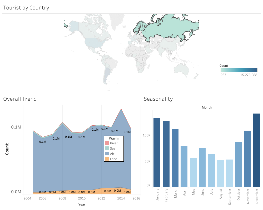Screen dimensions: 263x210
Task: Click the Sea legend color swatch
Action: (107, 148)
